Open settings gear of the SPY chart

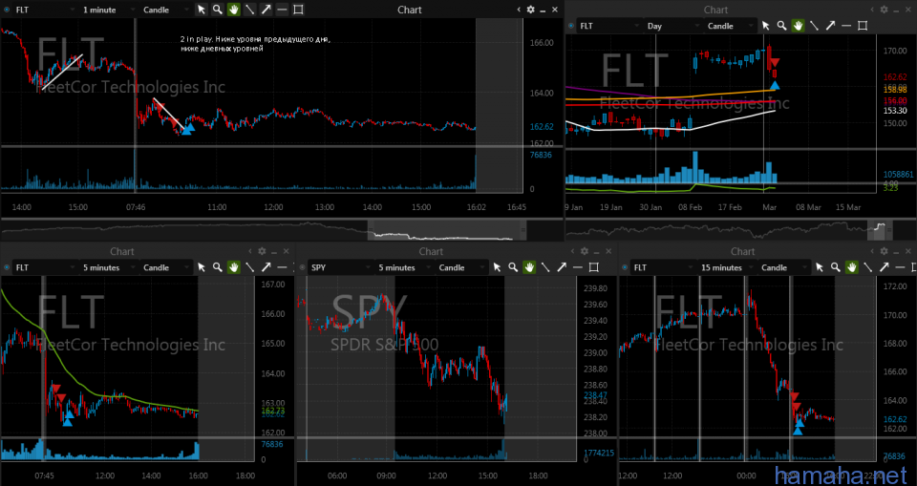point(585,251)
